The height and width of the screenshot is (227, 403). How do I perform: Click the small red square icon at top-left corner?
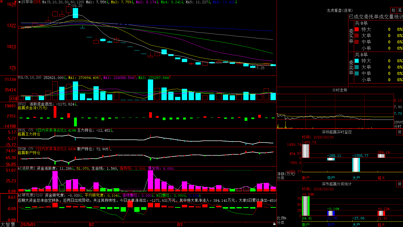coord(1,1)
